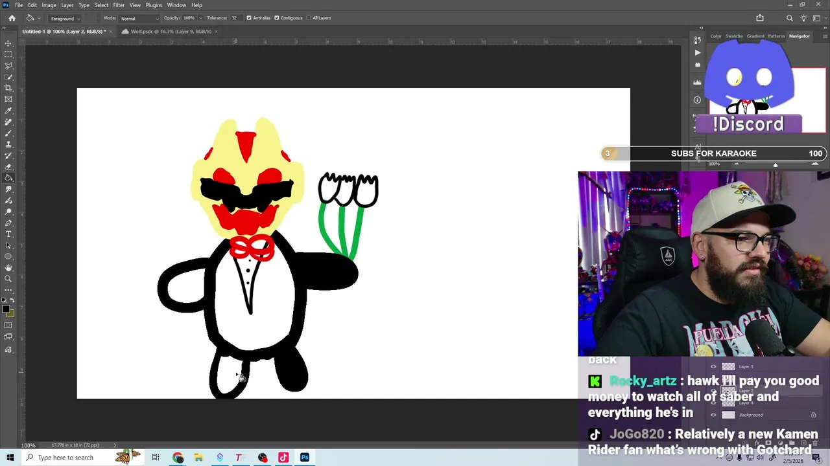Screen dimensions: 830x466
Task: Select the Polygonal Lasso tool
Action: [x=8, y=65]
